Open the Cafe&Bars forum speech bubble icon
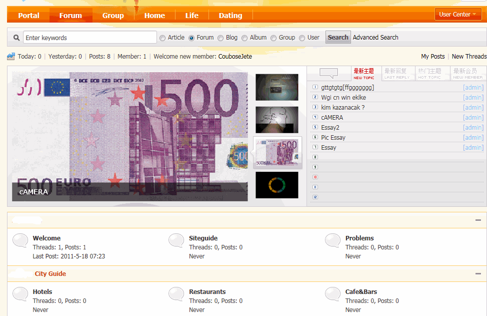Screen dimensions: 487x316 333,294
